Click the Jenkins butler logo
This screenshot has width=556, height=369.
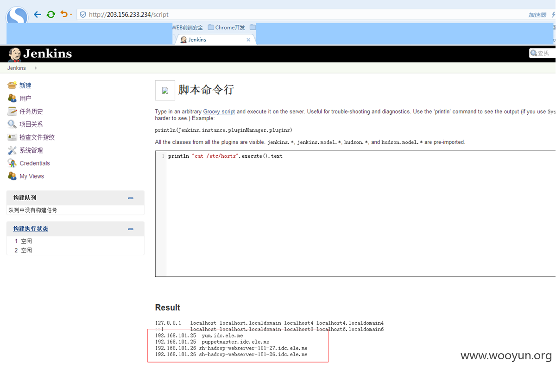click(14, 54)
